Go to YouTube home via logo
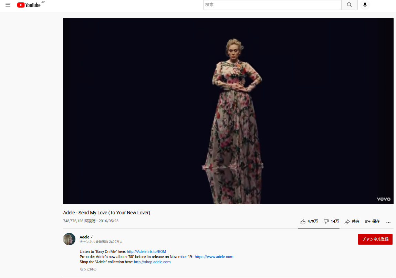 (x=29, y=5)
